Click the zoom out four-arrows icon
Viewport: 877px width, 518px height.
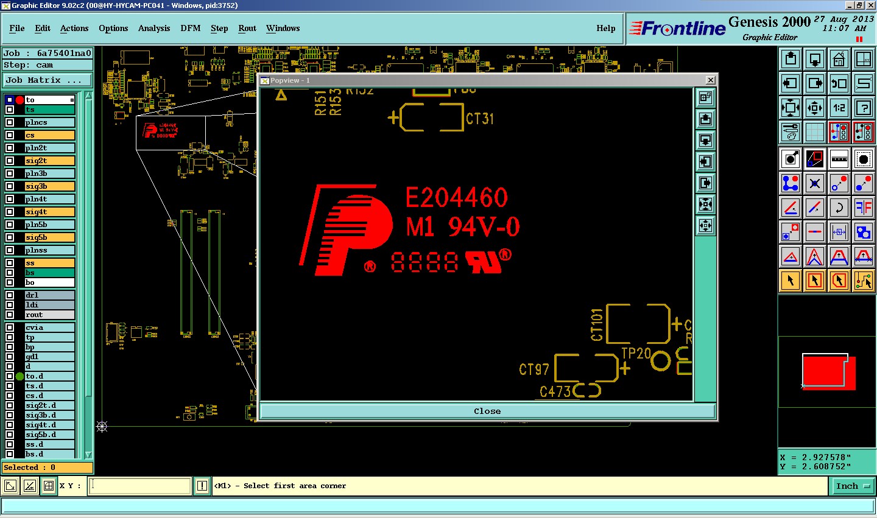point(815,108)
